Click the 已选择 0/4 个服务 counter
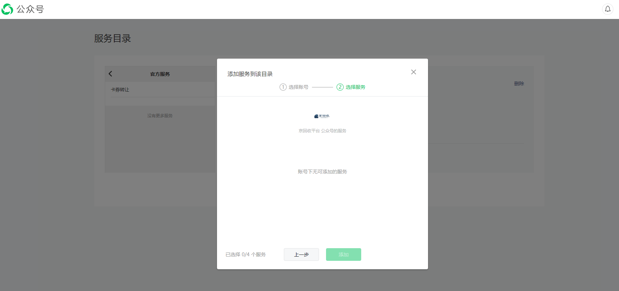This screenshot has height=291, width=619. click(245, 254)
